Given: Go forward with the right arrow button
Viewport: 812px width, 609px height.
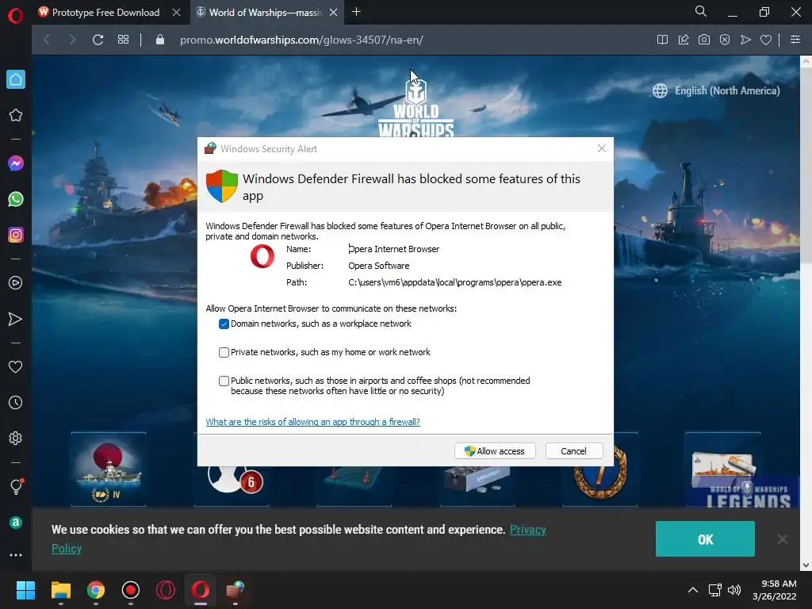Looking at the screenshot, I should [x=72, y=40].
